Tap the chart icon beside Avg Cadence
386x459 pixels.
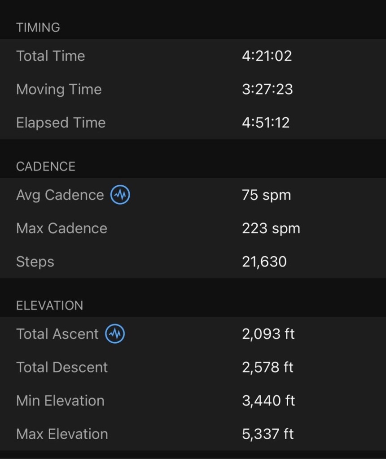(x=120, y=195)
